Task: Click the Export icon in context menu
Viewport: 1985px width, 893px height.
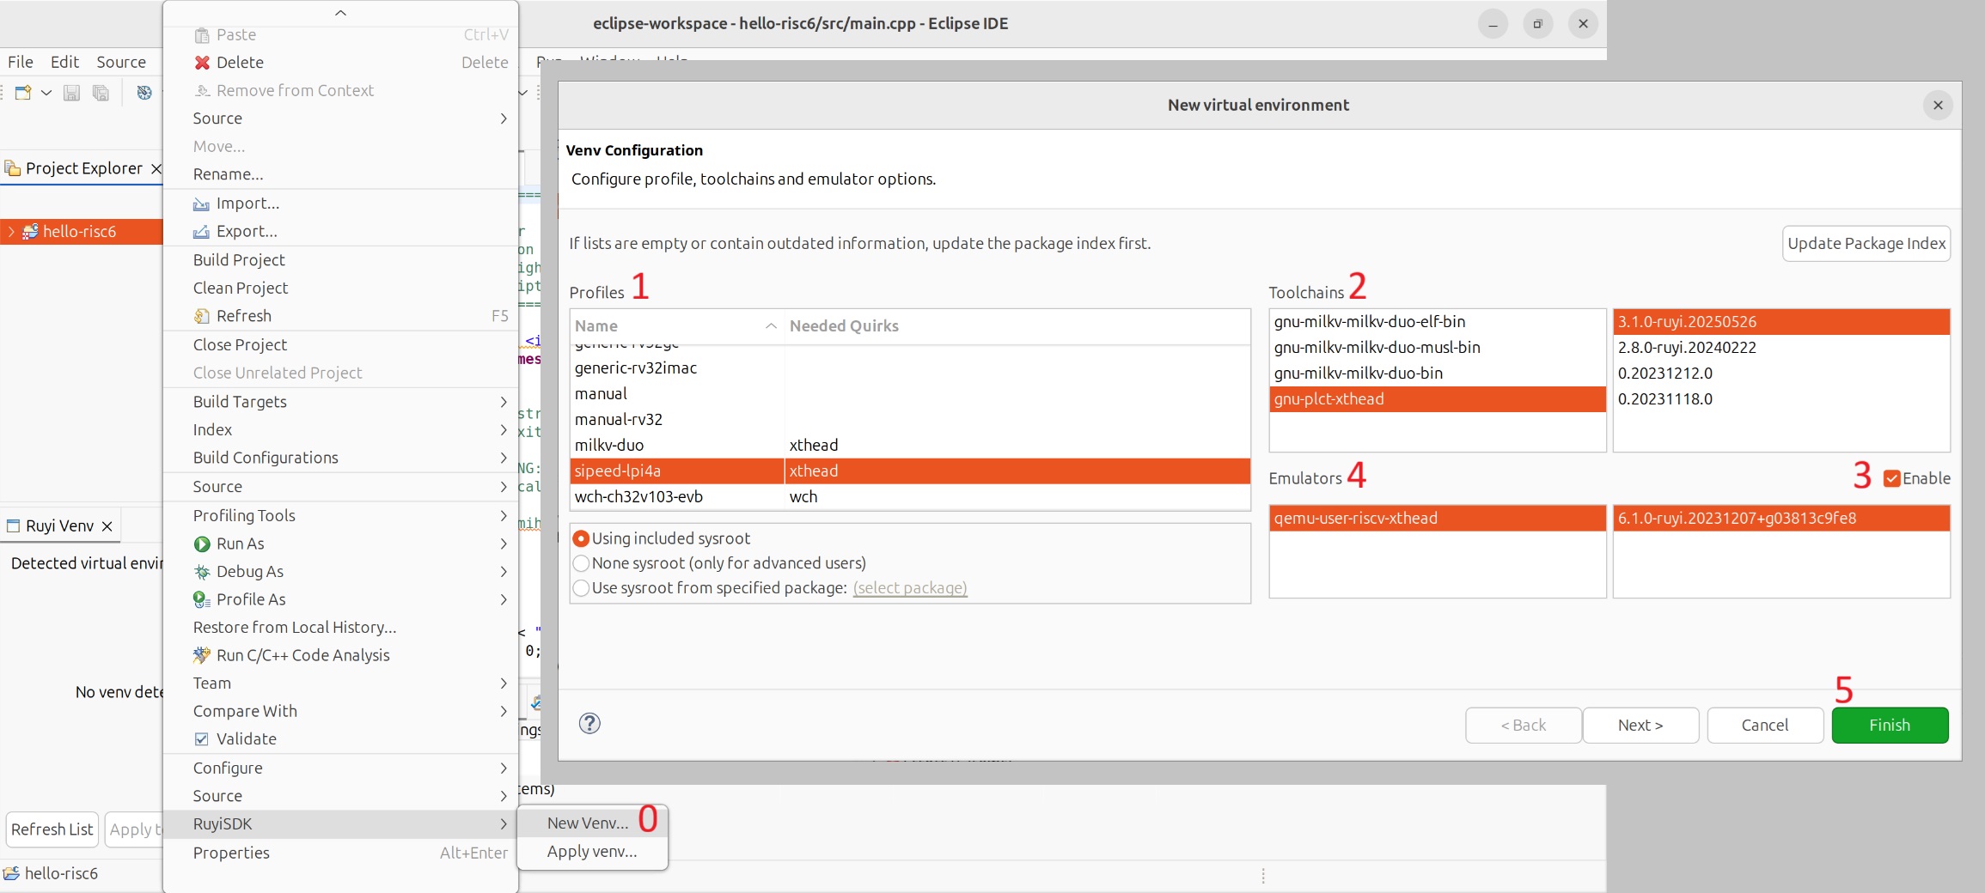Action: (x=201, y=232)
